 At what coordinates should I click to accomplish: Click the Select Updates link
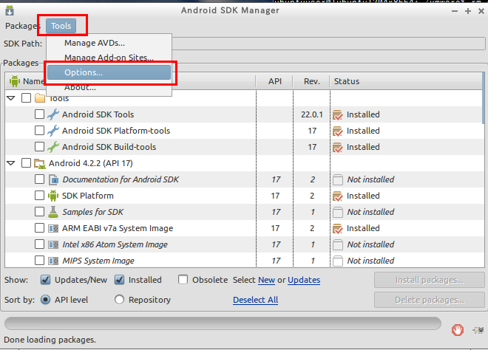304,280
